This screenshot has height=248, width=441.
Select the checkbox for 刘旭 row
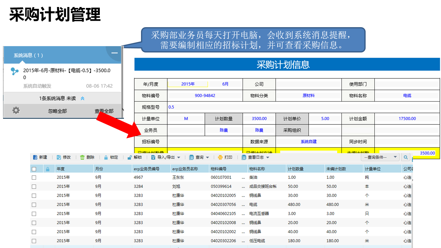(x=34, y=186)
